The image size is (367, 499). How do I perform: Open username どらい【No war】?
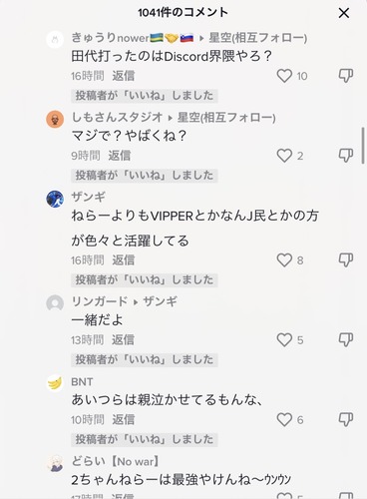coord(116,461)
